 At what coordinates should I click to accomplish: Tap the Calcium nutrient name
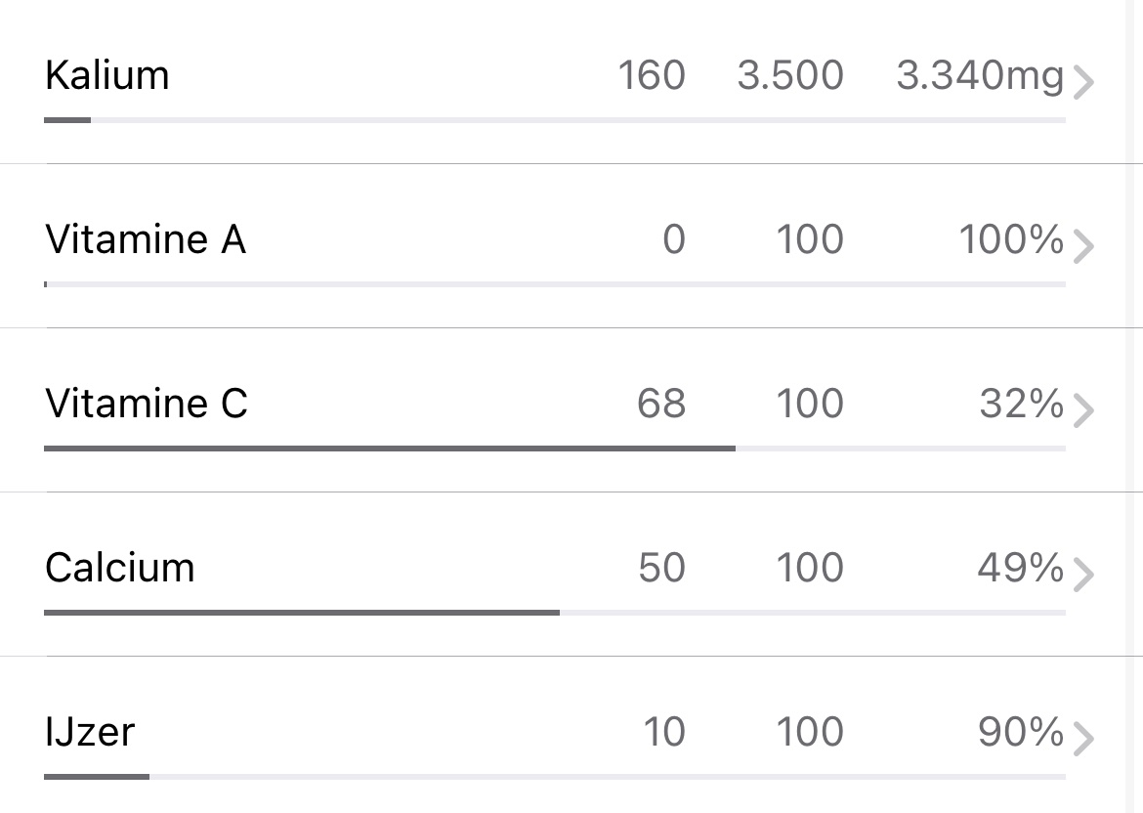[120, 568]
